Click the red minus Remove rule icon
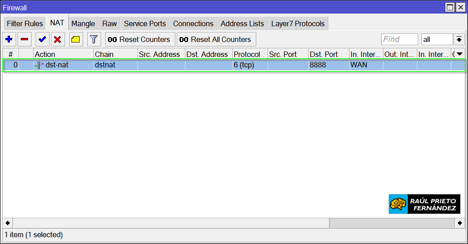 pos(24,39)
